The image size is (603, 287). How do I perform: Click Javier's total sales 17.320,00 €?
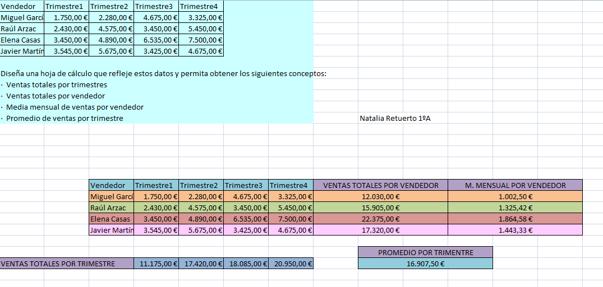tap(381, 230)
